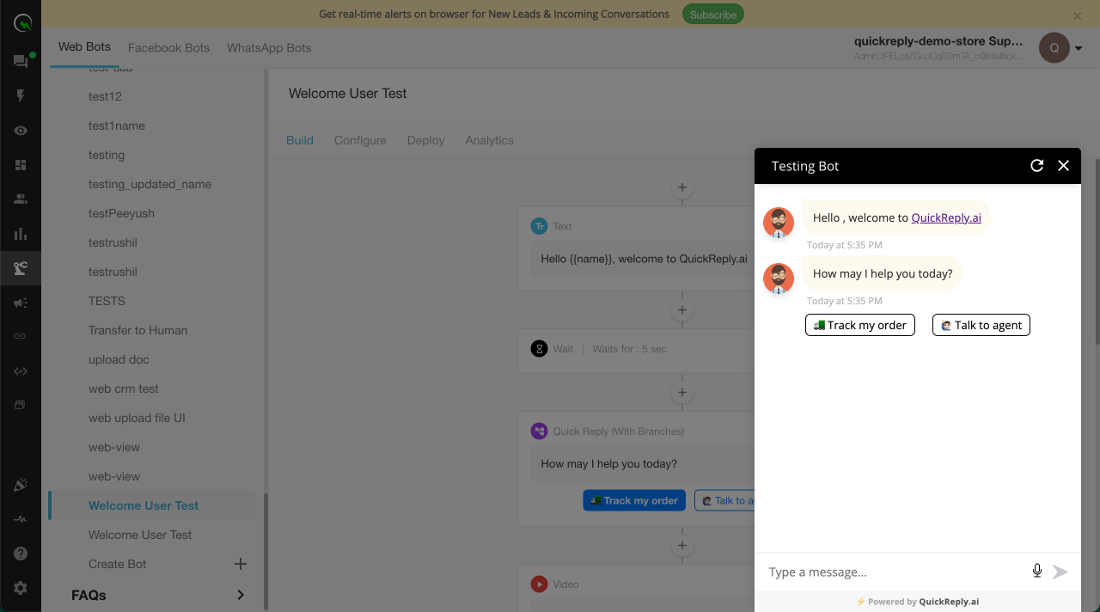Click the Subscribe button in top banner

712,14
